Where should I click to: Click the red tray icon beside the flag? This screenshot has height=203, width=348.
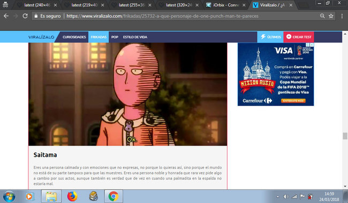[311, 197]
